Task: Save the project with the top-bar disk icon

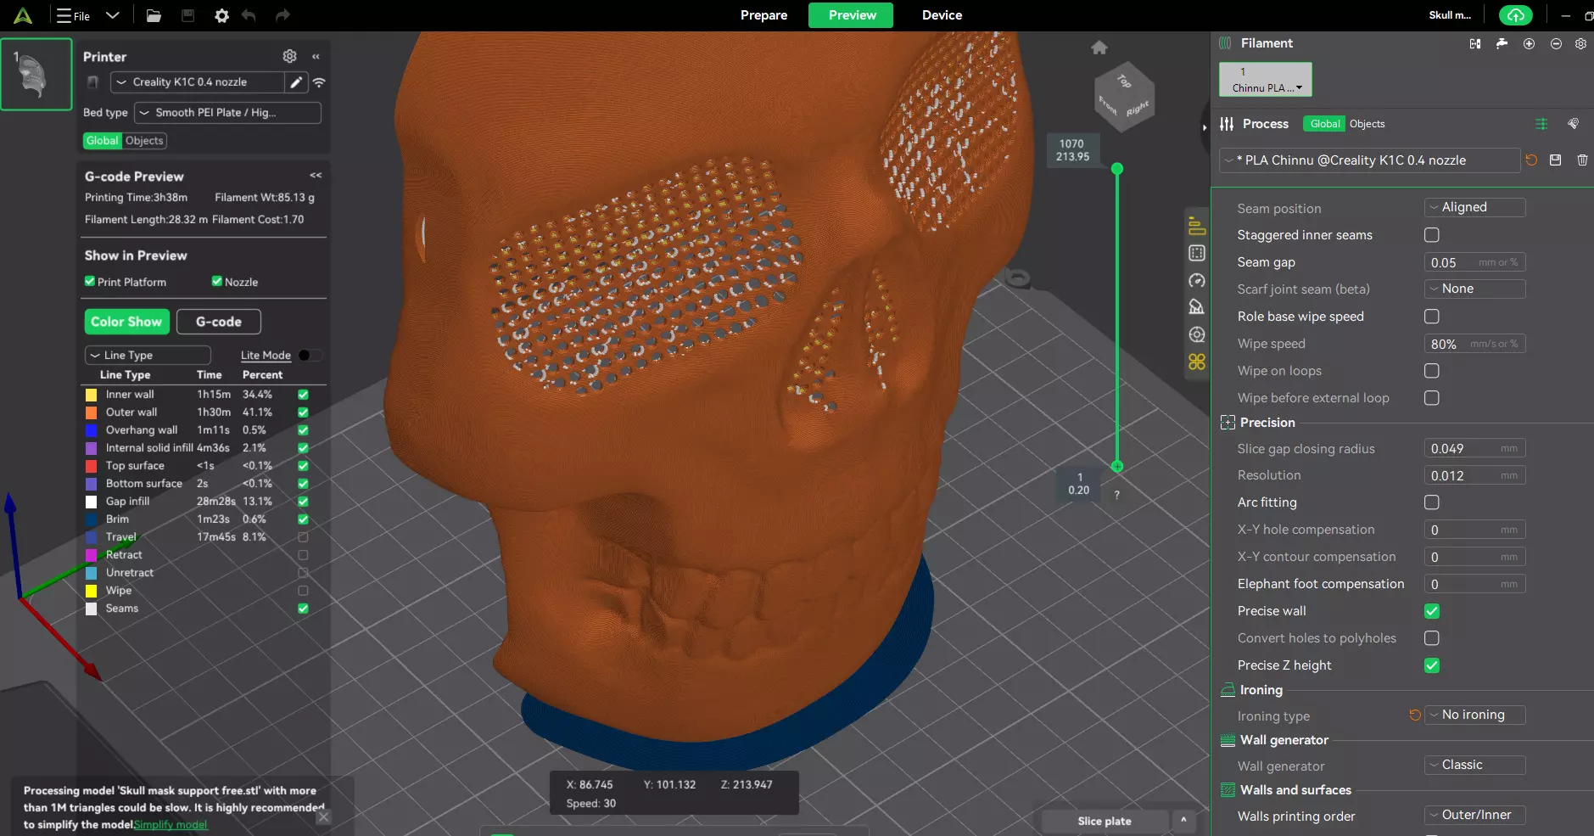Action: 188,15
